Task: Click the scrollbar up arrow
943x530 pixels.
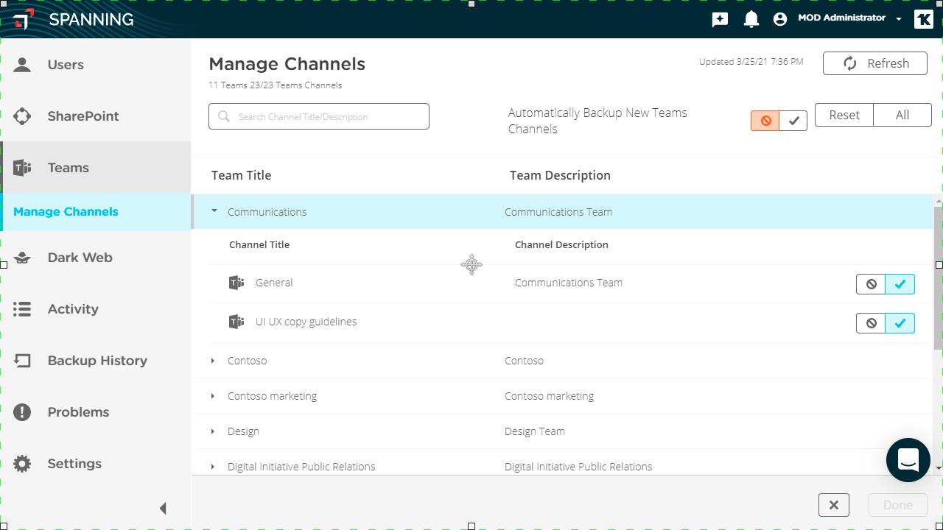Action: pos(938,200)
